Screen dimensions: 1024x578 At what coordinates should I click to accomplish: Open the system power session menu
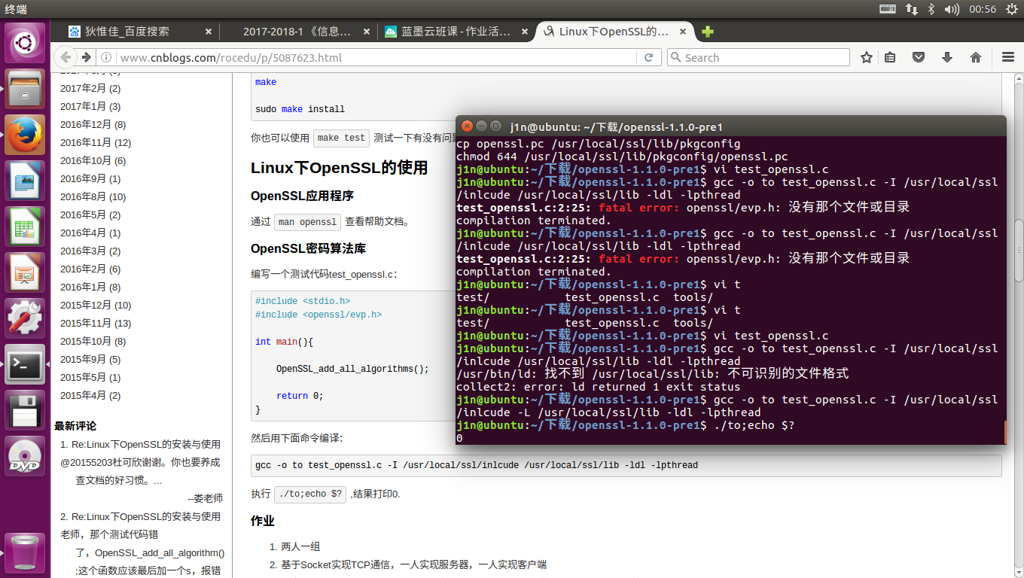coord(1011,9)
